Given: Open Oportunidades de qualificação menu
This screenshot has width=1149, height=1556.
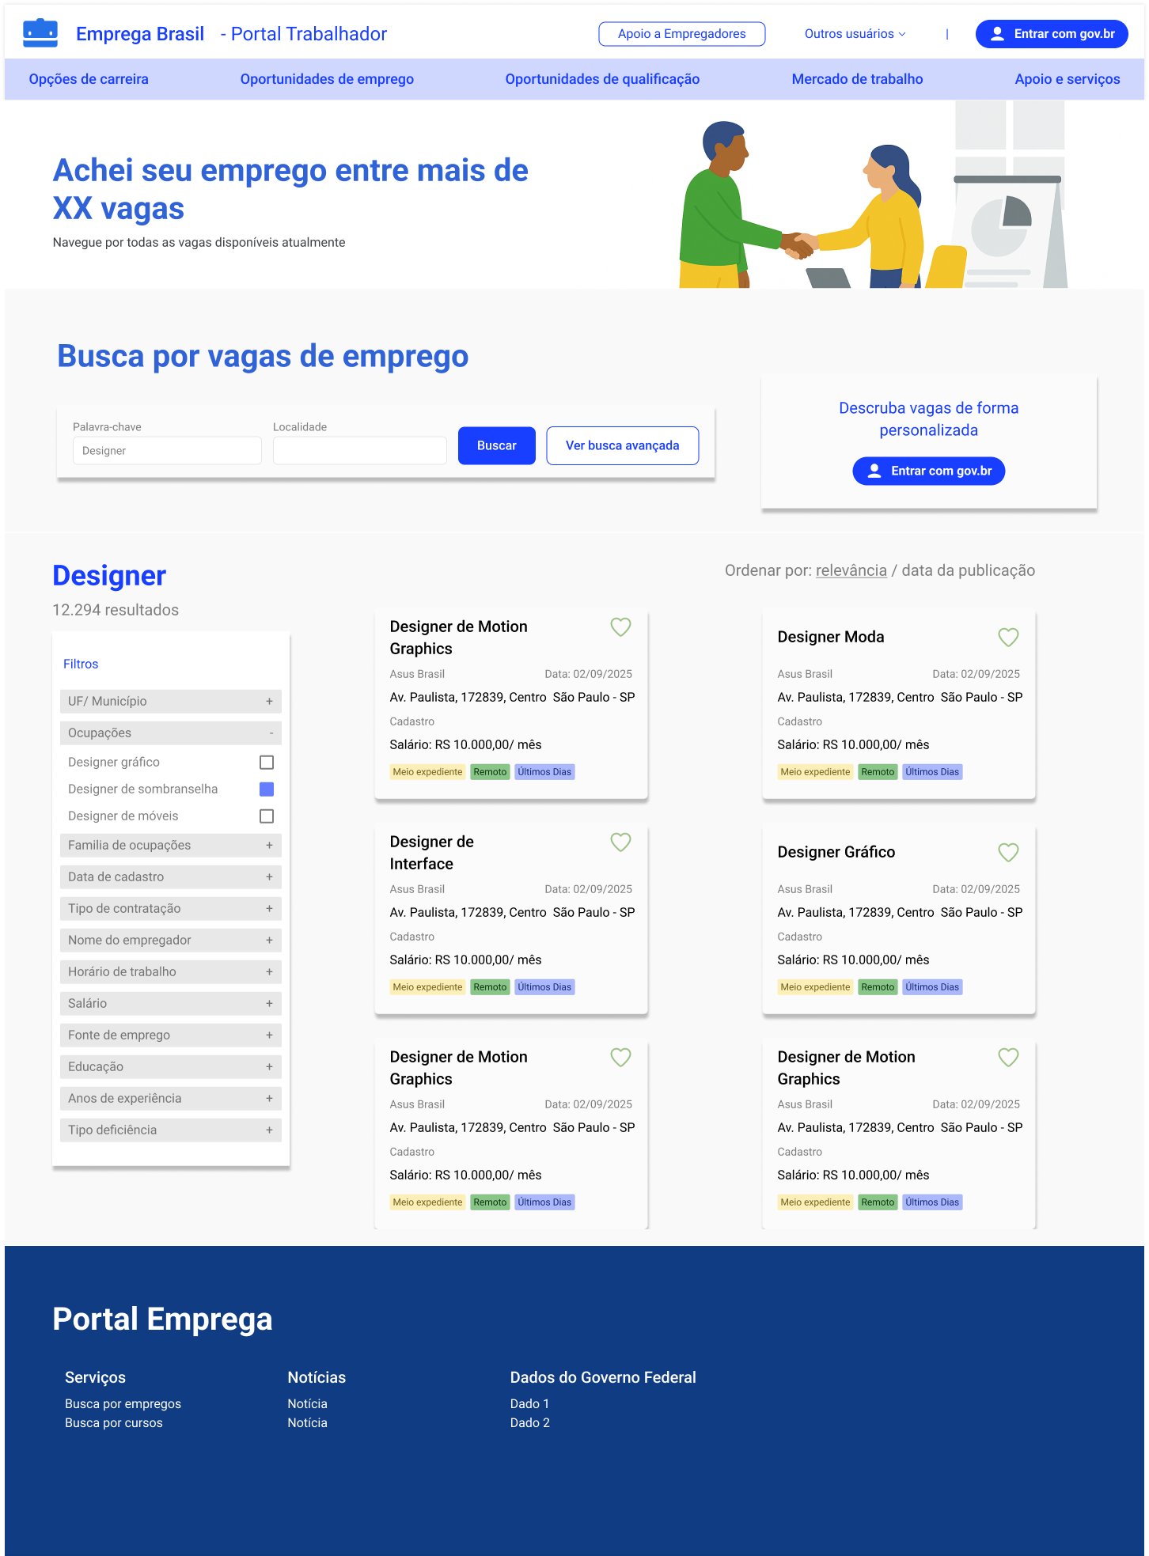Looking at the screenshot, I should [x=602, y=79].
